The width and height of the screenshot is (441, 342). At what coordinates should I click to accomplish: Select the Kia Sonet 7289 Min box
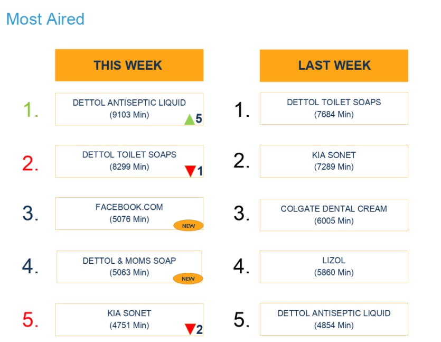tap(334, 161)
